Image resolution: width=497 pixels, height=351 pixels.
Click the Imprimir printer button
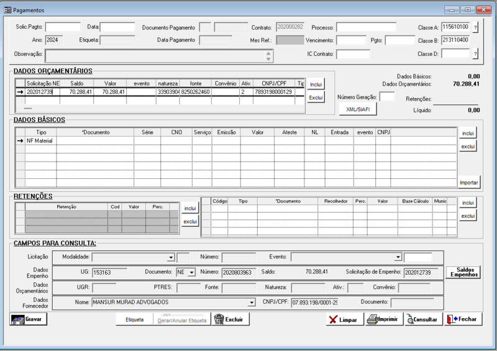[x=381, y=319]
